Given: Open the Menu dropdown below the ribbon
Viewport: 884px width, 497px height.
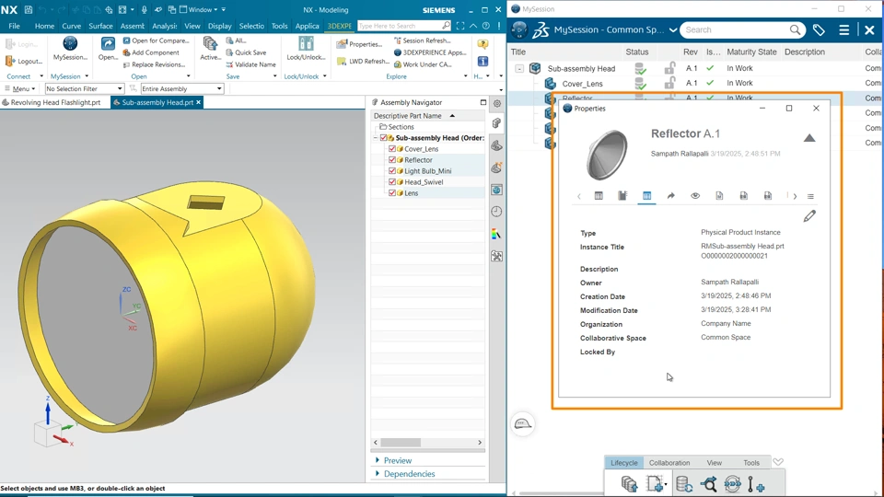Looking at the screenshot, I should (x=19, y=88).
